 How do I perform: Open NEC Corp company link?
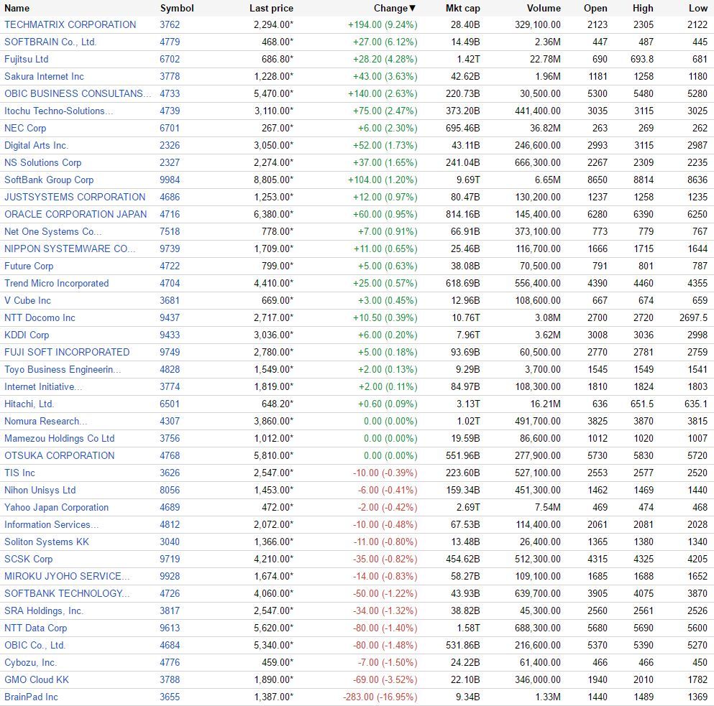click(25, 129)
